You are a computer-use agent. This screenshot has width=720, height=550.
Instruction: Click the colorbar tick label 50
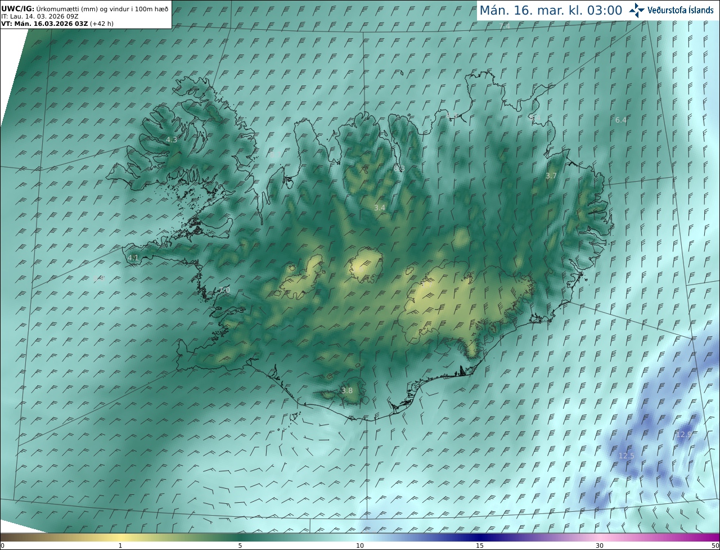coord(715,546)
